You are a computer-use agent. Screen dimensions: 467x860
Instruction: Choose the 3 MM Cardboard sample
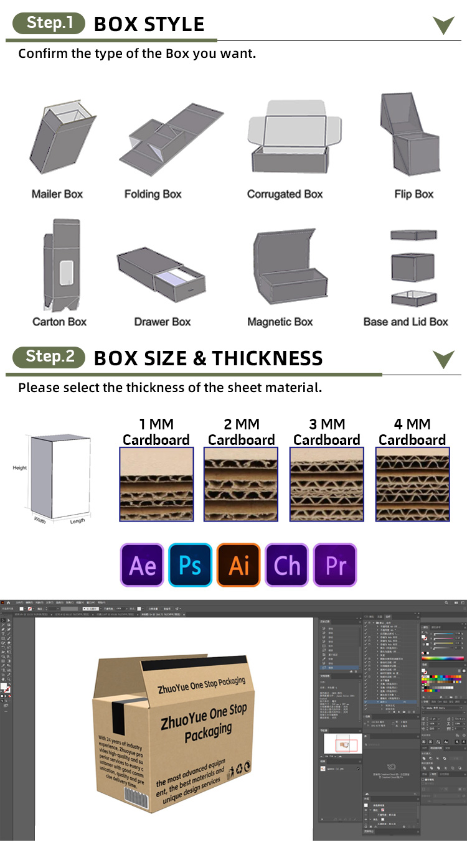tap(327, 484)
